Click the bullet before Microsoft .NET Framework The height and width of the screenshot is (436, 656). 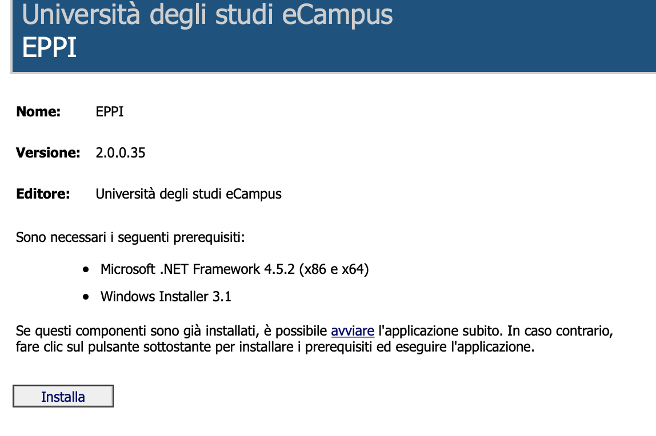click(x=86, y=269)
